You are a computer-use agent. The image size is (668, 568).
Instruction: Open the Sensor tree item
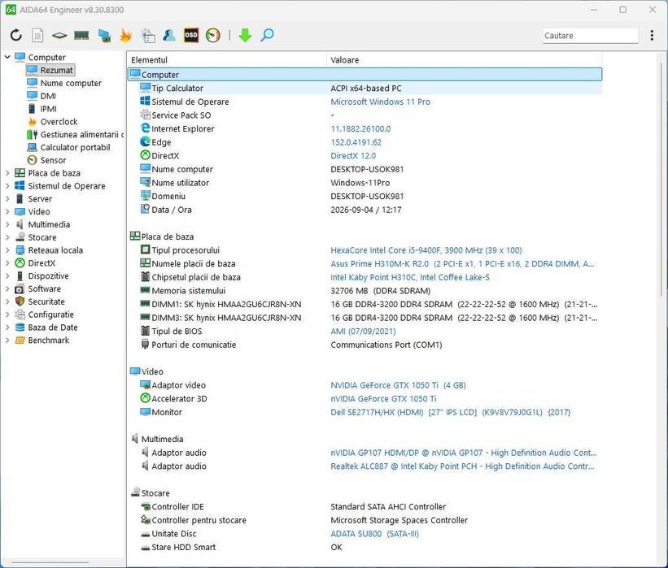pyautogui.click(x=53, y=160)
